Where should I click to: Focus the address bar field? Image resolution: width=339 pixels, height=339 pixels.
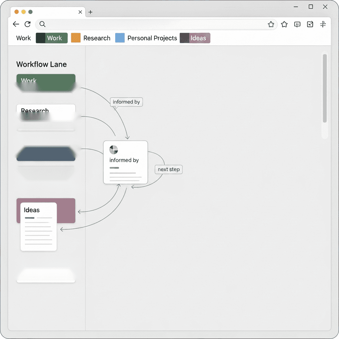tap(156, 24)
